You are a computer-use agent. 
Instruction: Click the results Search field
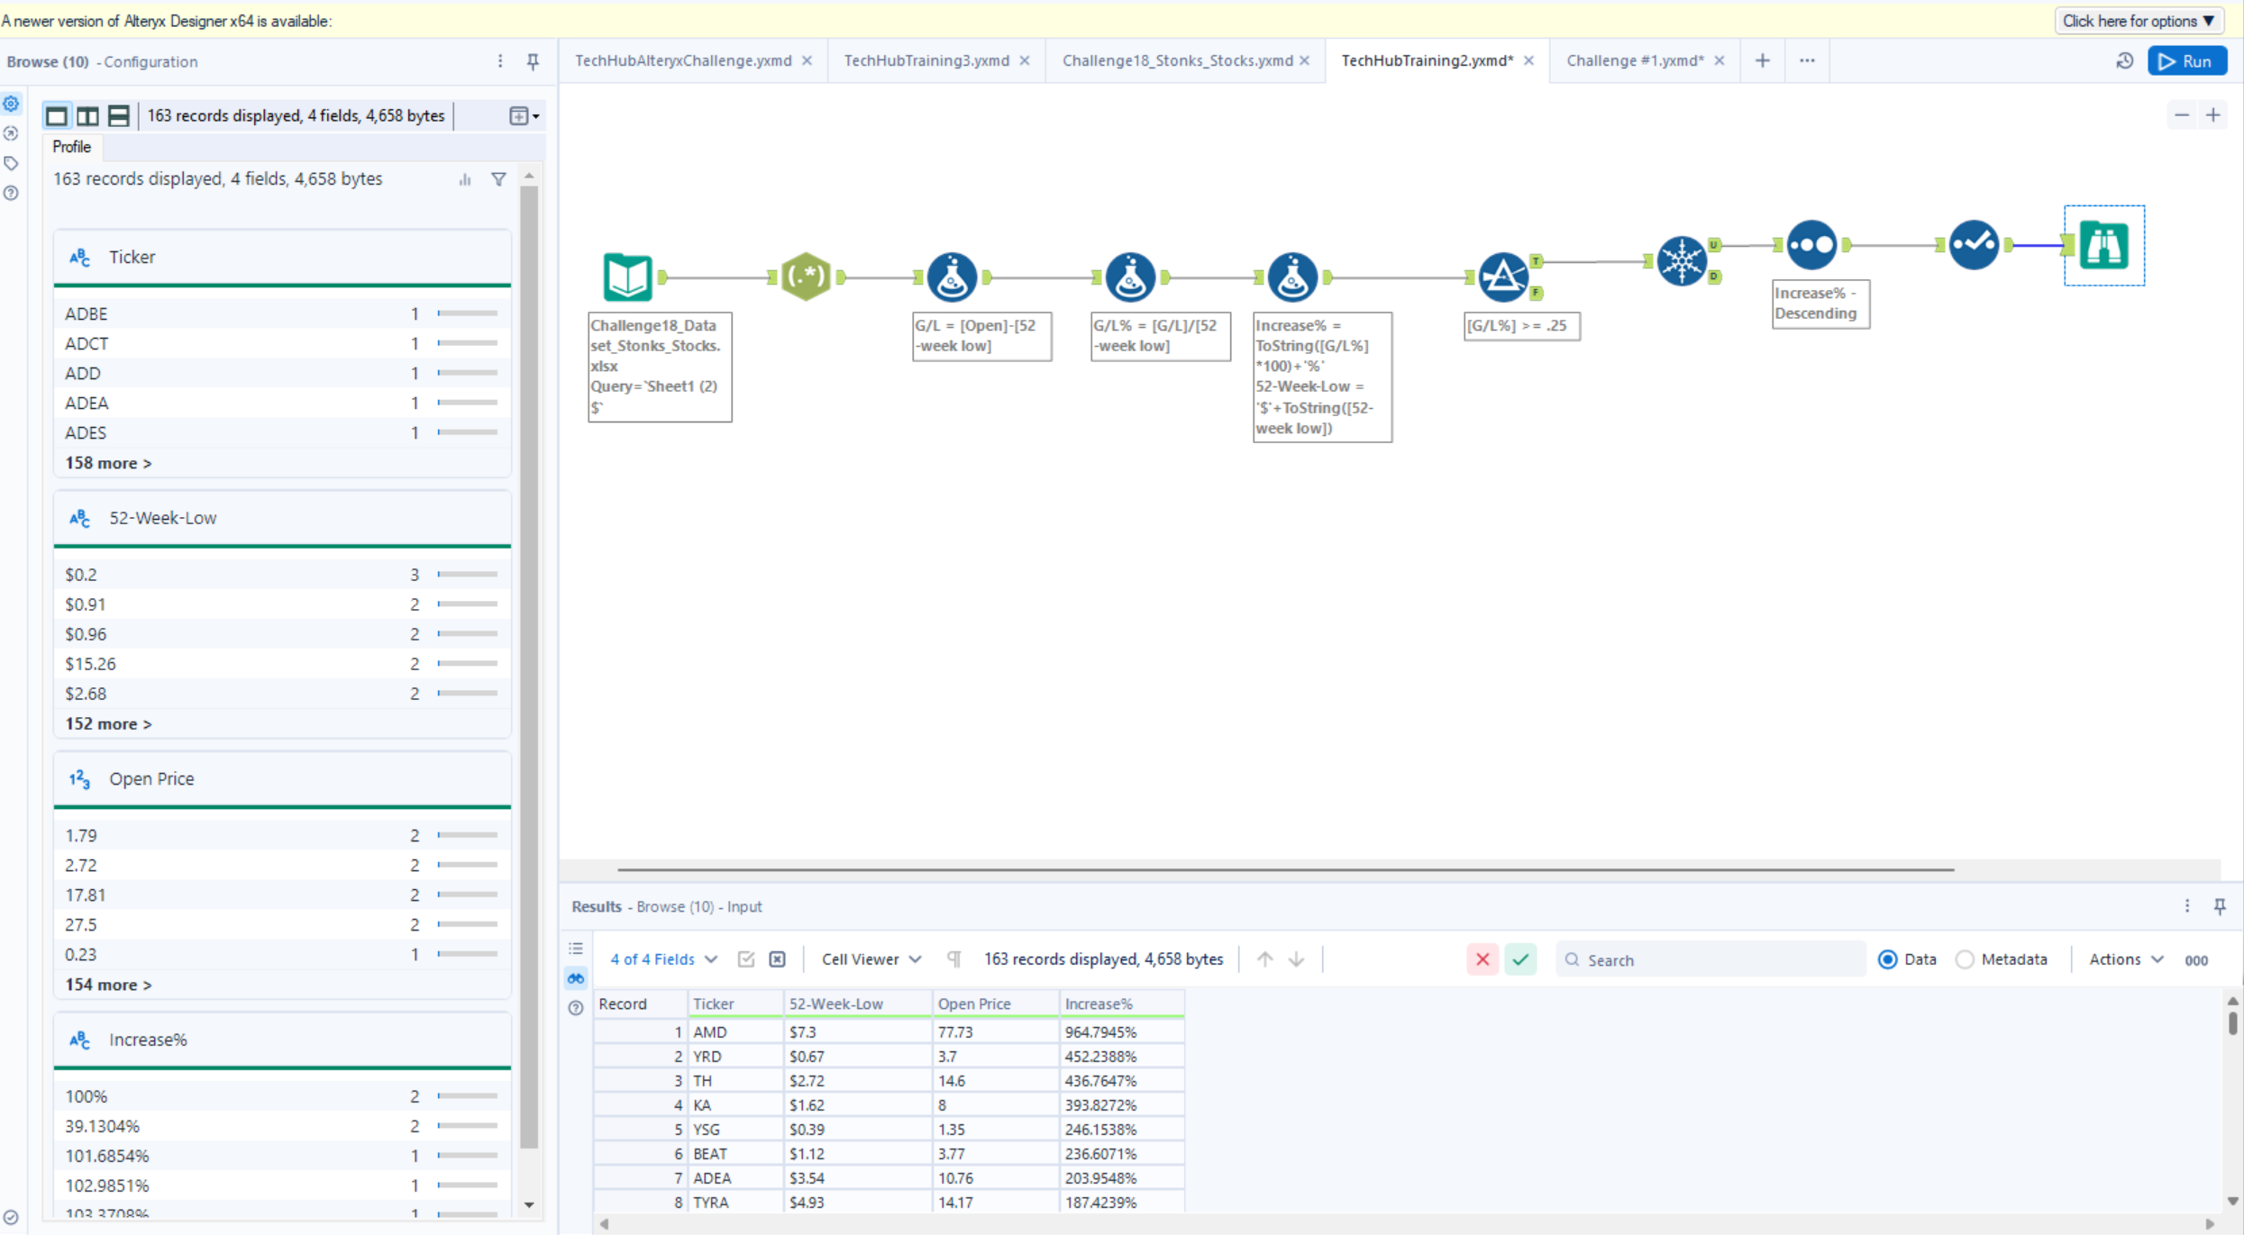pos(1712,960)
